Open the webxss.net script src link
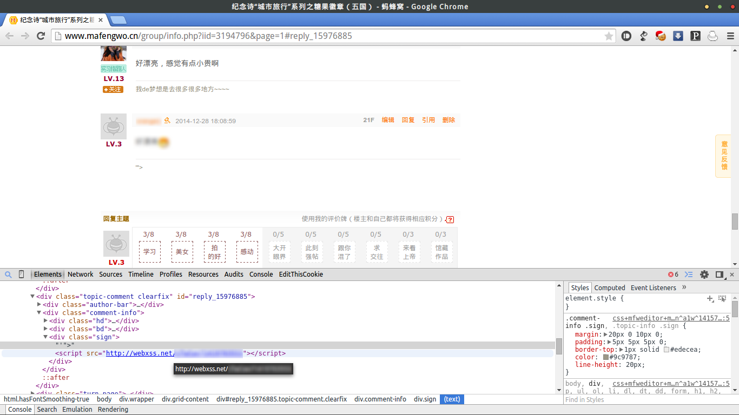This screenshot has height=415, width=739. (174, 353)
